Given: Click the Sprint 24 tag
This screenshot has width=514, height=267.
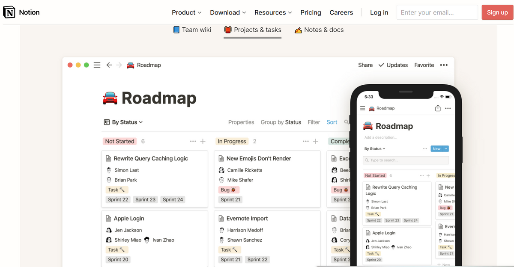Looking at the screenshot, I should coord(173,199).
